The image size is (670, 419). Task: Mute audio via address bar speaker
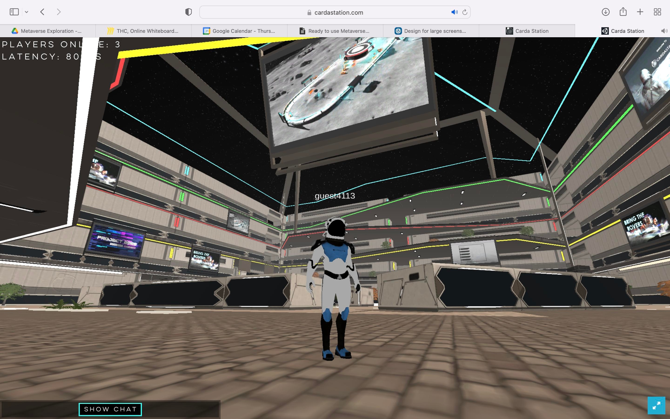tap(454, 12)
